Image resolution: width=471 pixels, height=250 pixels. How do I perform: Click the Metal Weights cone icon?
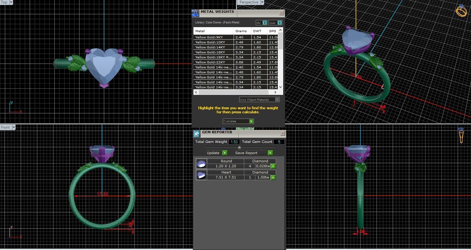tap(195, 13)
